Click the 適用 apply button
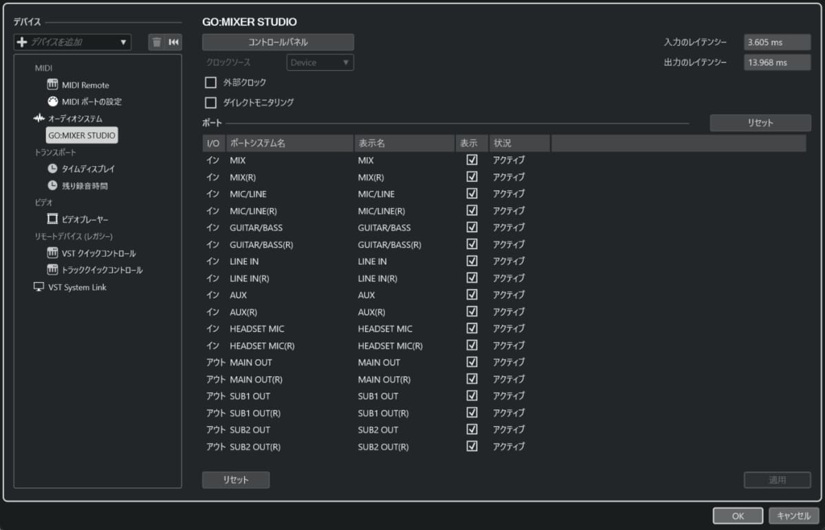Viewport: 825px width, 530px height. tap(778, 480)
